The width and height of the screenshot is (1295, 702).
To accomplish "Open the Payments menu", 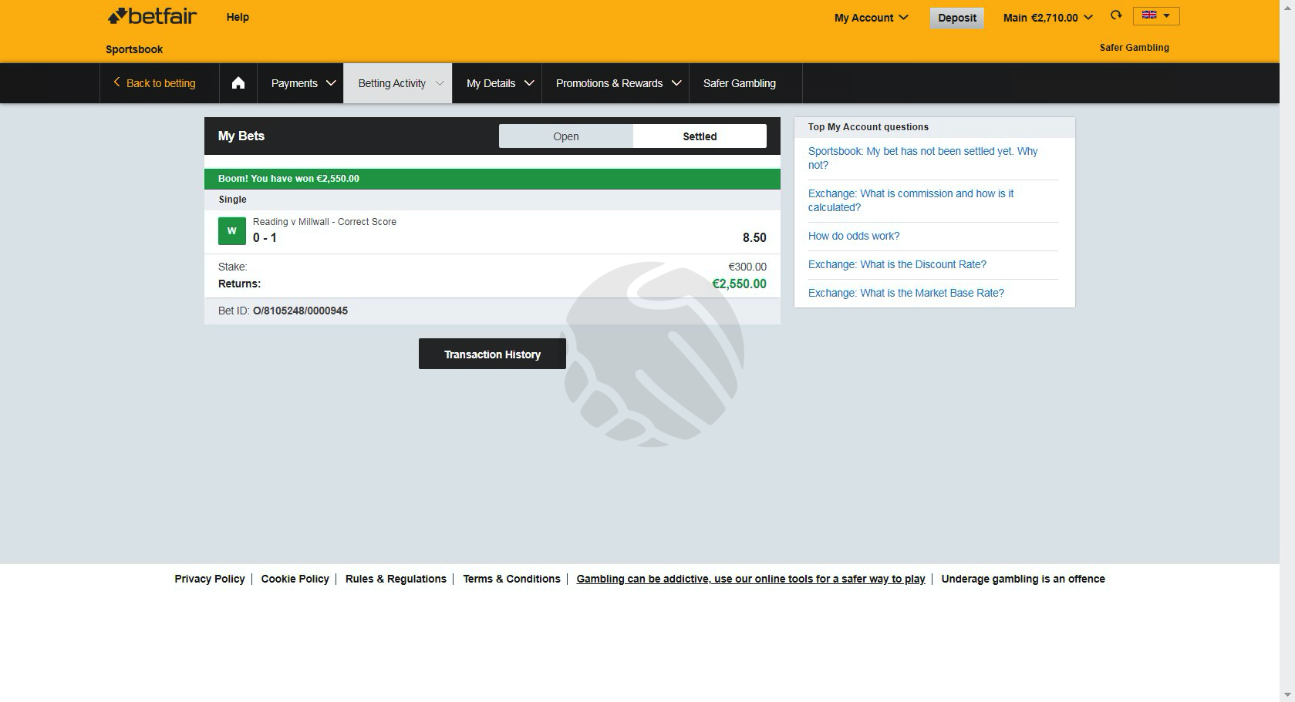I will click(302, 83).
